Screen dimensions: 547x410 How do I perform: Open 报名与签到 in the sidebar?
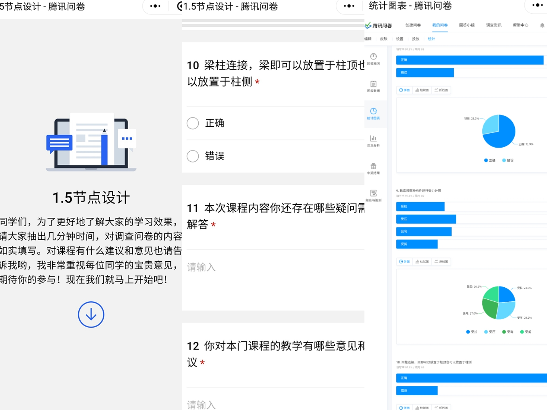373,195
